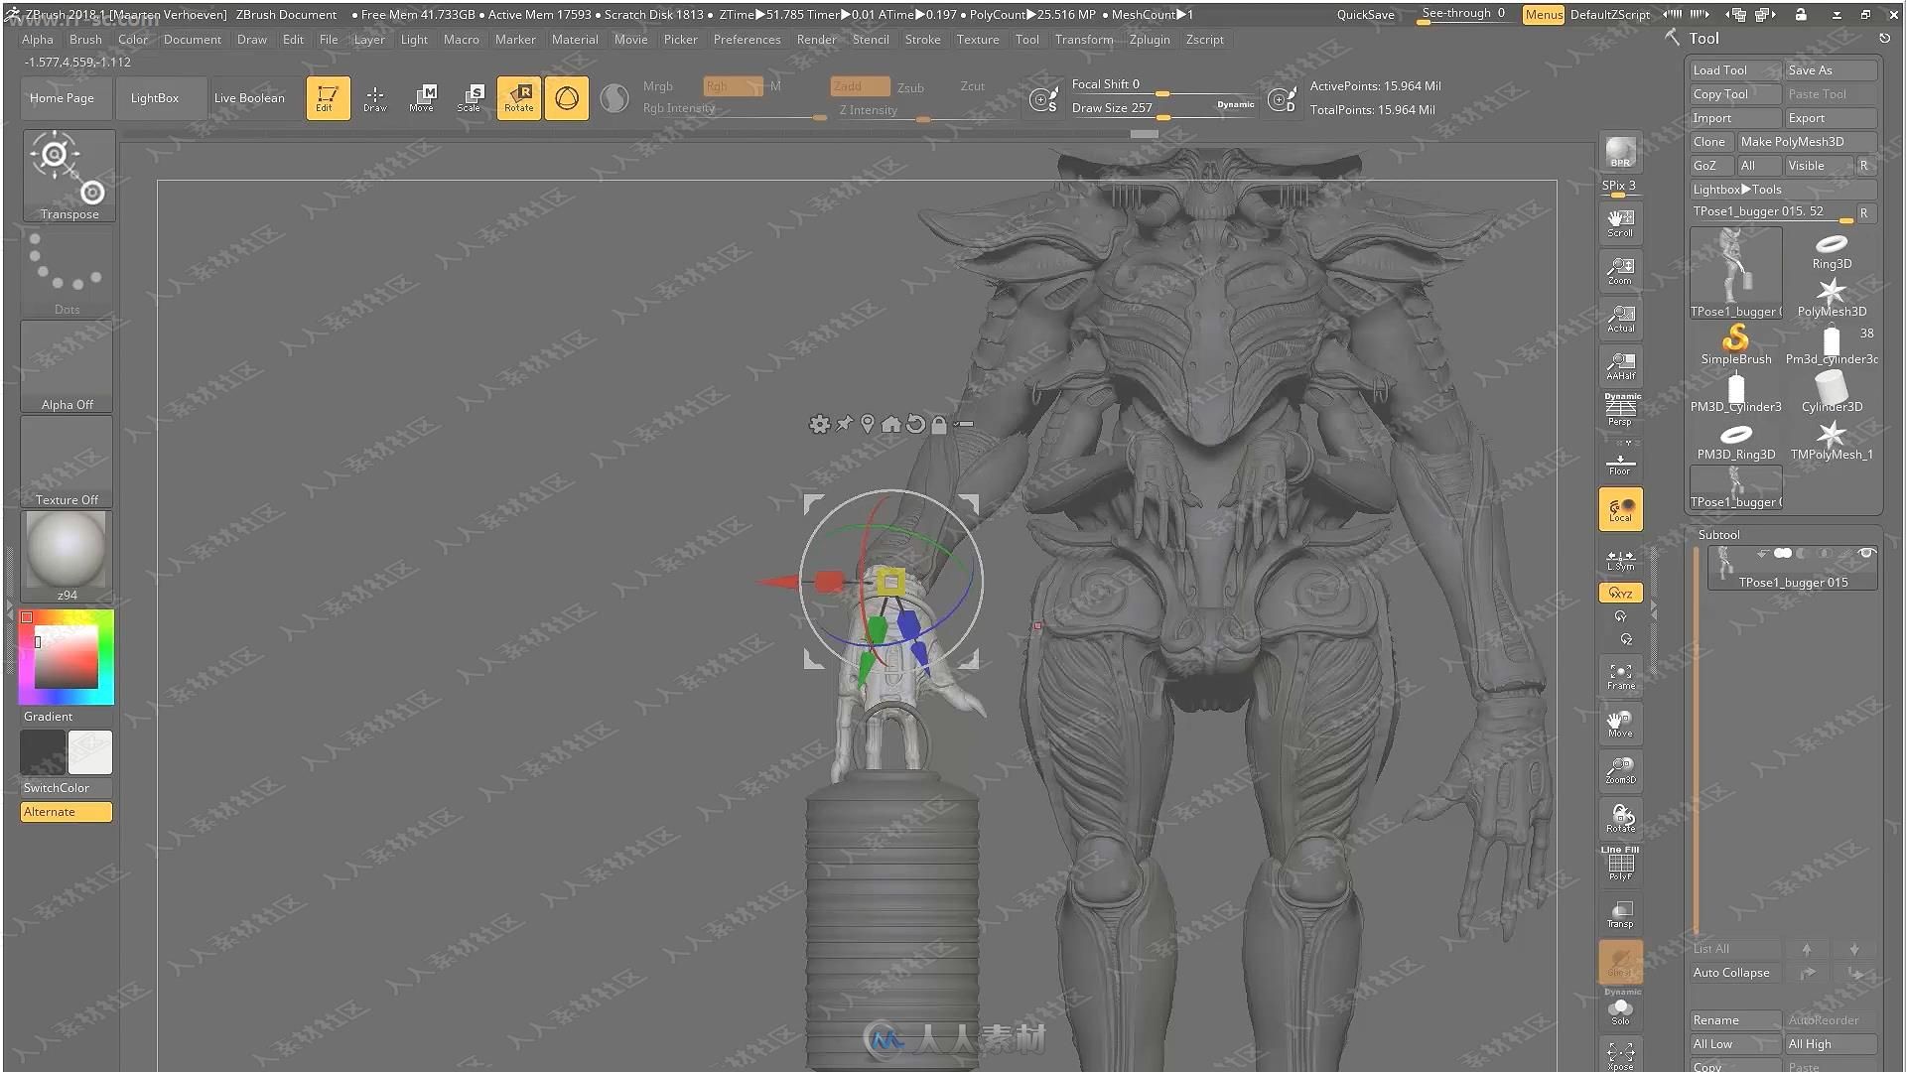Viewport: 1906px width, 1072px height.
Task: Toggle the Gizmo 3D circle button
Action: coord(567,98)
